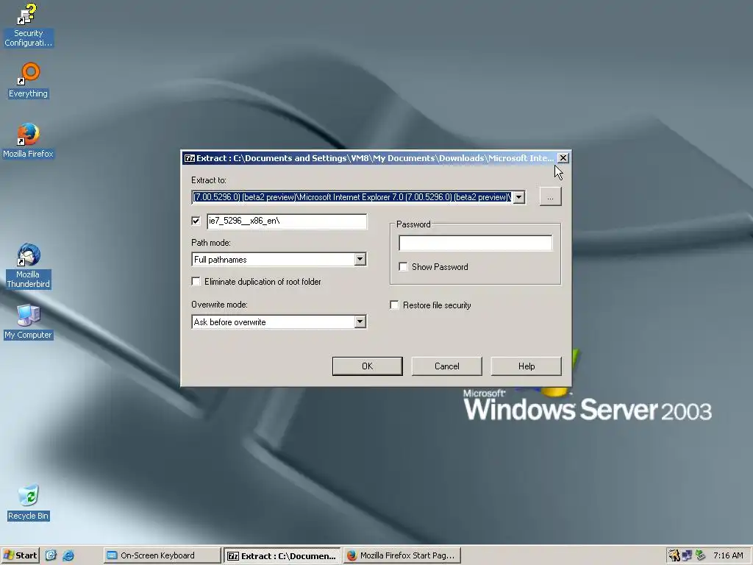Click the ie7_5296__x86_en folder name field
The image size is (753, 565).
pyautogui.click(x=287, y=221)
